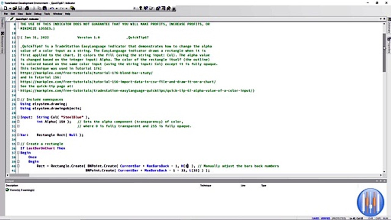Click the VERIFIED status bar indicator

tap(326, 218)
